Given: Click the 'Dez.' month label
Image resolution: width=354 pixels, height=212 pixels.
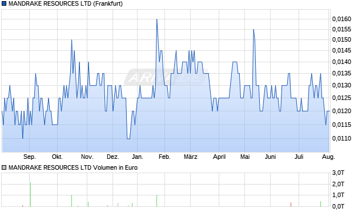Looking at the screenshot, I should click(x=113, y=157).
